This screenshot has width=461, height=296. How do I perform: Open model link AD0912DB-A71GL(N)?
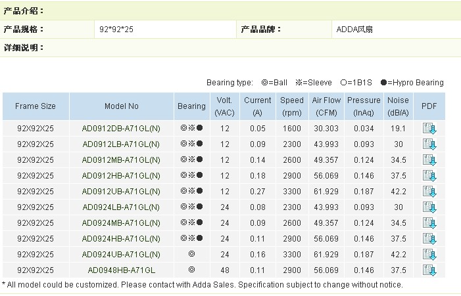tap(121, 129)
